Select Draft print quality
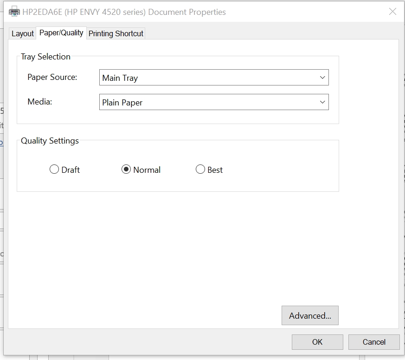 click(x=54, y=170)
